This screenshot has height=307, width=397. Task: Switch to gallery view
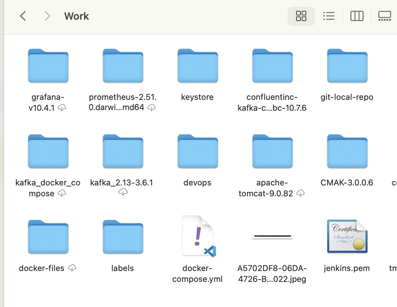coord(385,16)
